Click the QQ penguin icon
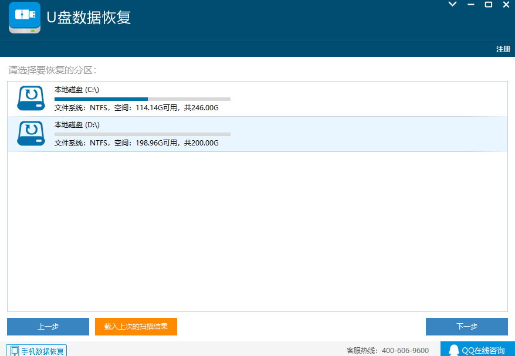This screenshot has width=515, height=356. pyautogui.click(x=453, y=350)
